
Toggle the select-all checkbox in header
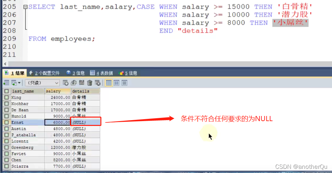(x=6, y=91)
